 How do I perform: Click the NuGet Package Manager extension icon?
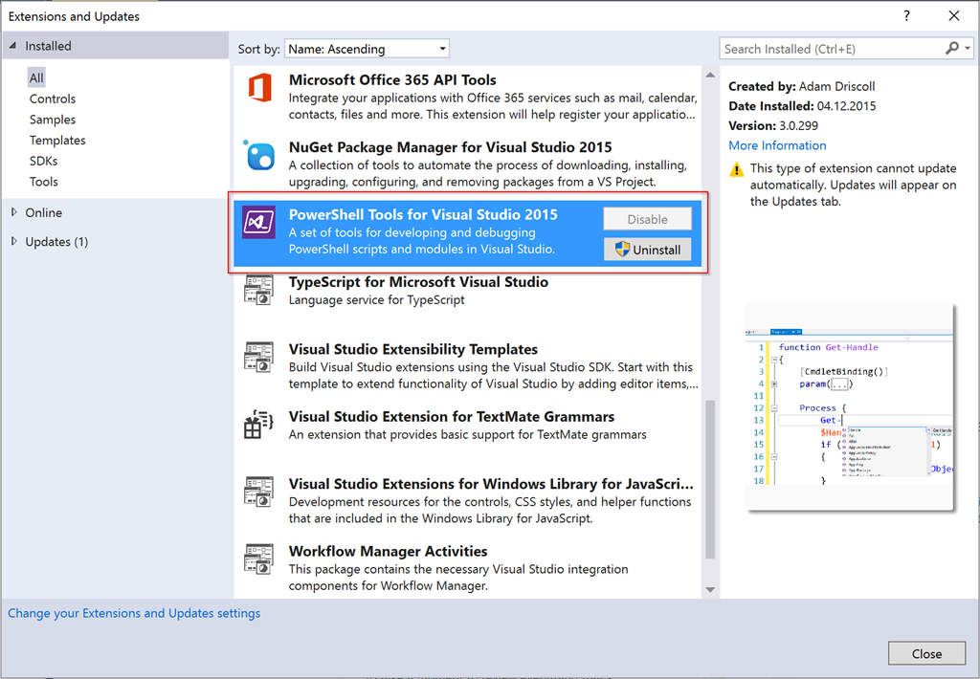tap(259, 156)
